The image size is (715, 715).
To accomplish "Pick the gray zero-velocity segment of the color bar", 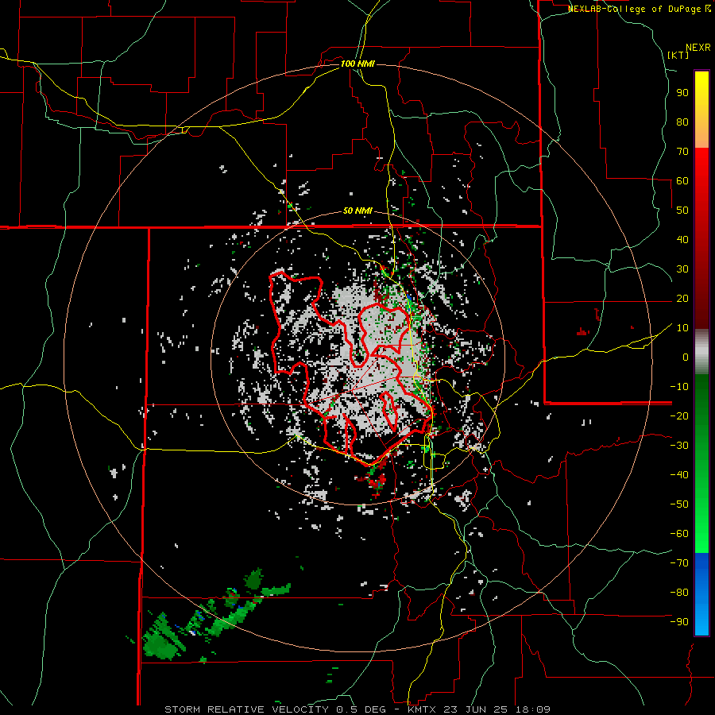I will pyautogui.click(x=701, y=352).
